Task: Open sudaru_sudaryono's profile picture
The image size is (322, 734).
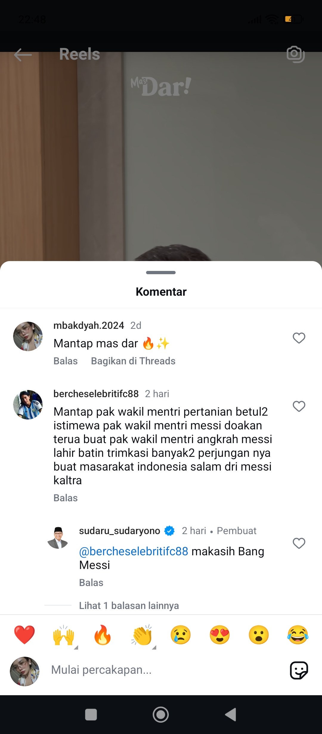Action: click(x=58, y=538)
